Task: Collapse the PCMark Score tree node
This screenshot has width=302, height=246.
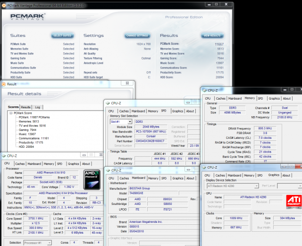Action: click(11, 113)
